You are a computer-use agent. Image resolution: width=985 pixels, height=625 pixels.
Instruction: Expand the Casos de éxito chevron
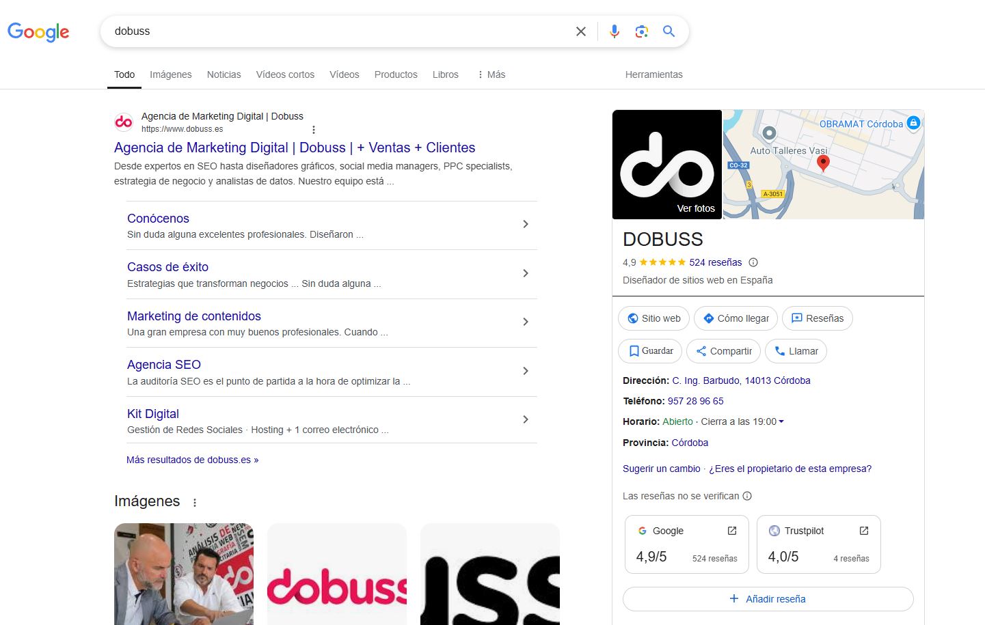click(x=526, y=273)
